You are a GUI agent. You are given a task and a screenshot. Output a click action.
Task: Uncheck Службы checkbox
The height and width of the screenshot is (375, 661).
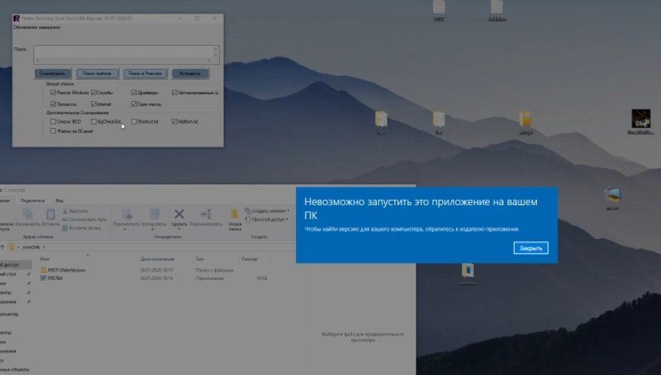click(94, 92)
